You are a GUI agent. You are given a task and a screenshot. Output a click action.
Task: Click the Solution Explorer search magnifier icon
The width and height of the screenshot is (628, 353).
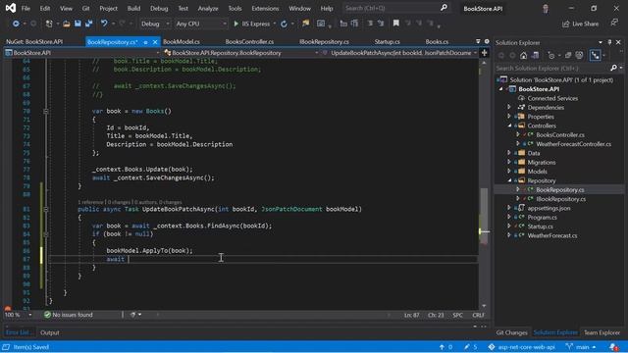pos(613,68)
